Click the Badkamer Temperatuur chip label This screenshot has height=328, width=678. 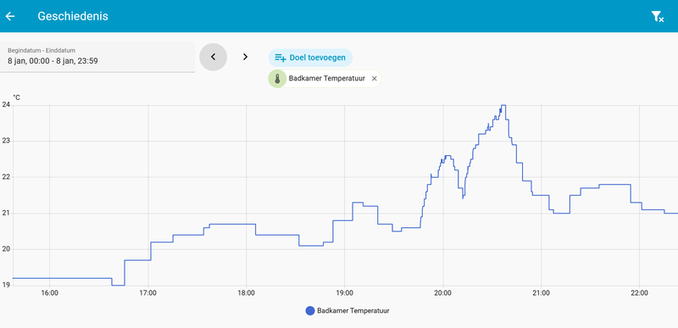click(327, 79)
